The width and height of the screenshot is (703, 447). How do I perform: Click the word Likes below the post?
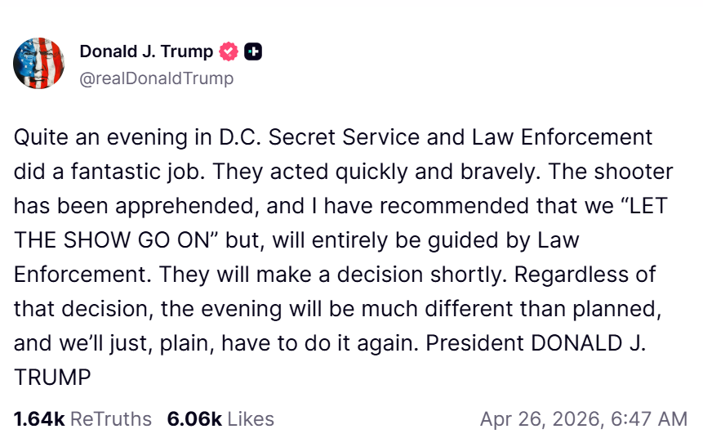(x=251, y=419)
